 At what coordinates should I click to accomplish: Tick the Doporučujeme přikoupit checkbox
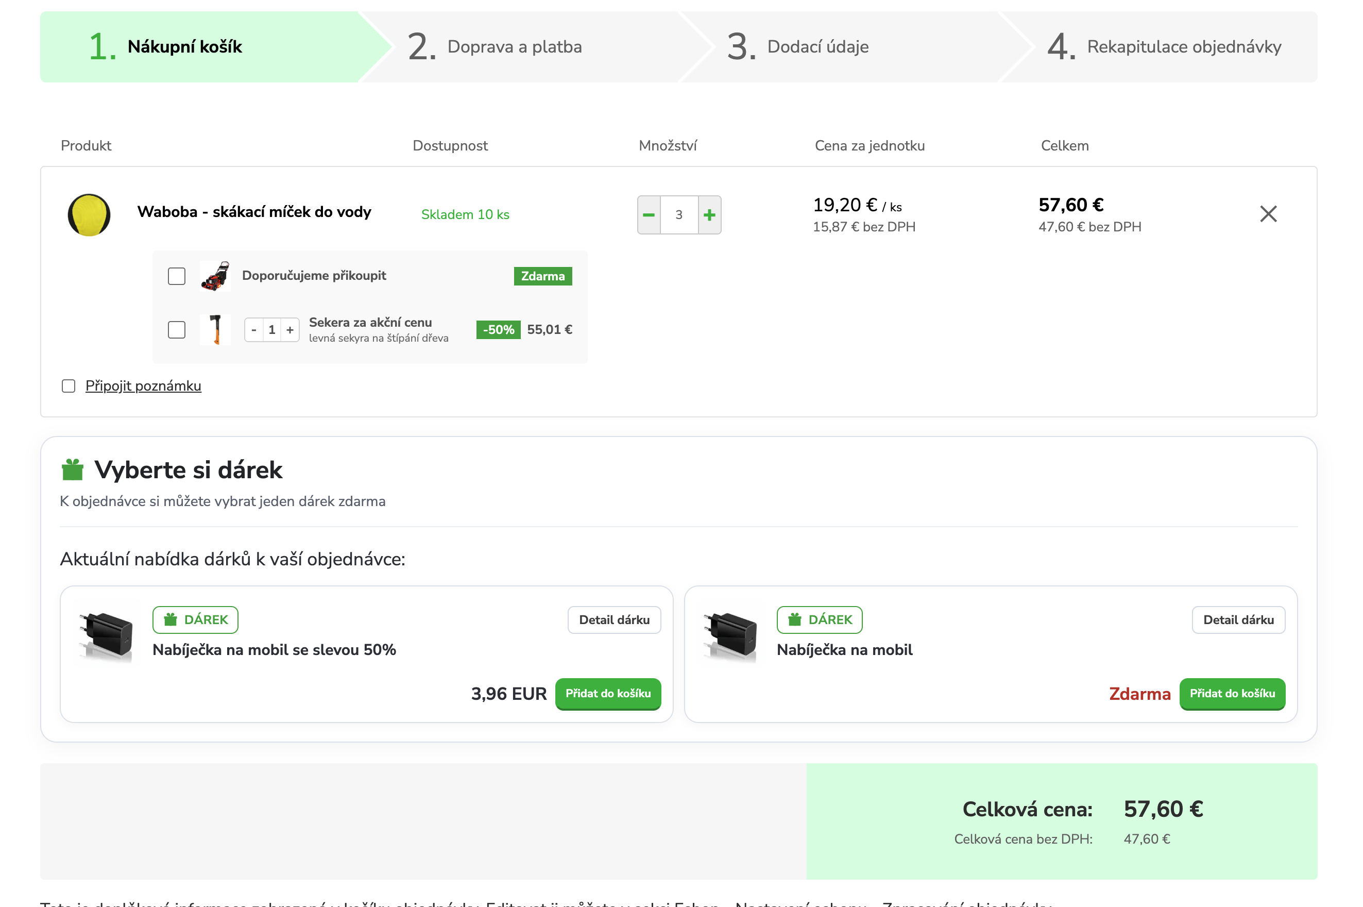176,276
